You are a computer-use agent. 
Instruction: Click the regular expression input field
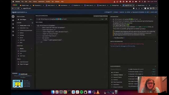[x=69, y=19]
